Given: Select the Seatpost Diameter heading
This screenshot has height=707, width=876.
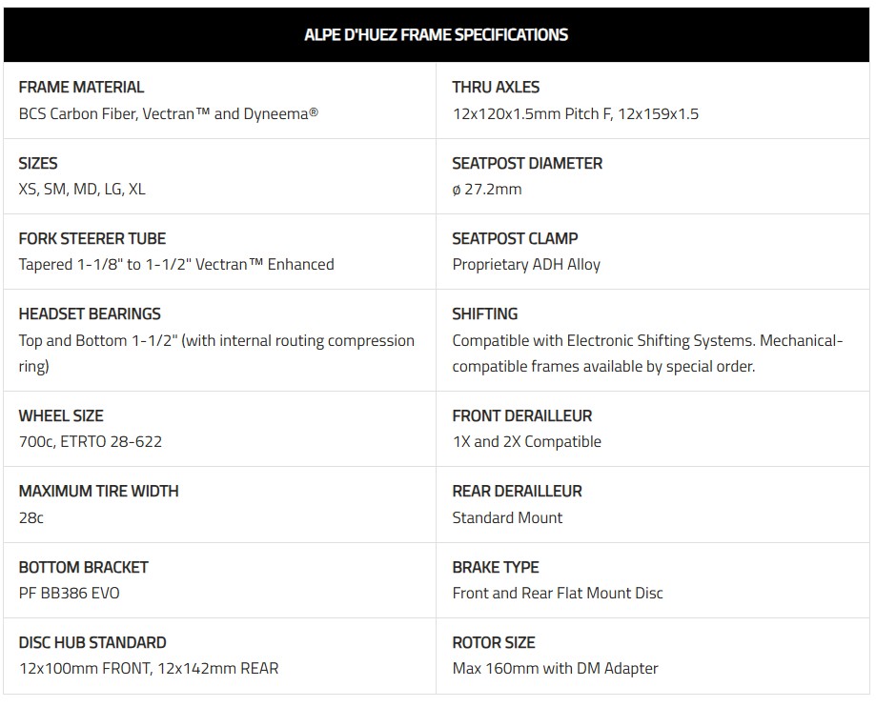Looking at the screenshot, I should click(527, 163).
